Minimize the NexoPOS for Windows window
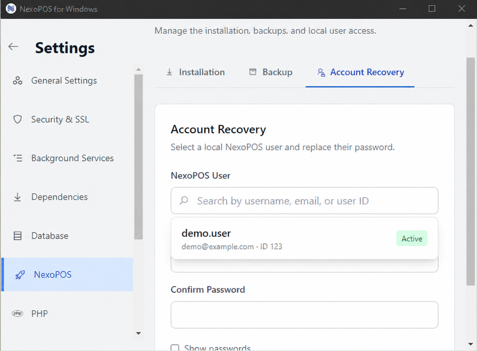 pyautogui.click(x=403, y=9)
